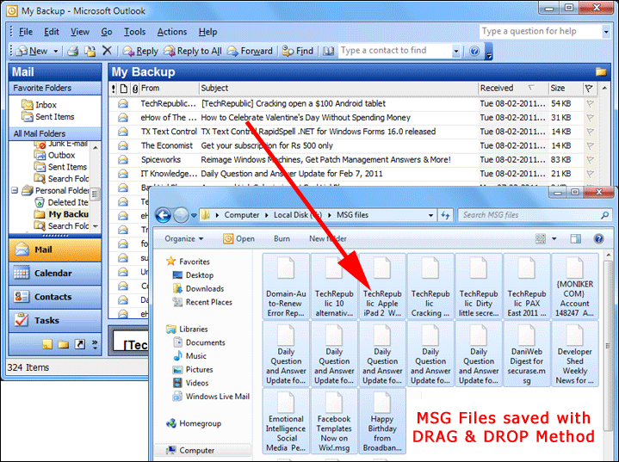Click Open in the Explorer toolbar
The image size is (619, 462).
[238, 238]
